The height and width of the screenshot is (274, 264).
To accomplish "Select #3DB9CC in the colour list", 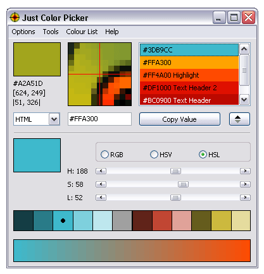I will pyautogui.click(x=189, y=50).
